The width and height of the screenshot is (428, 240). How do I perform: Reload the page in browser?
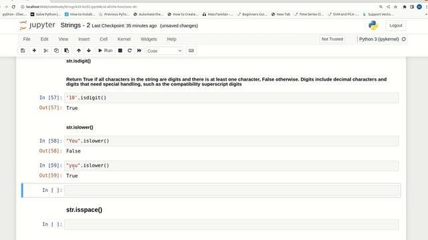point(13,7)
